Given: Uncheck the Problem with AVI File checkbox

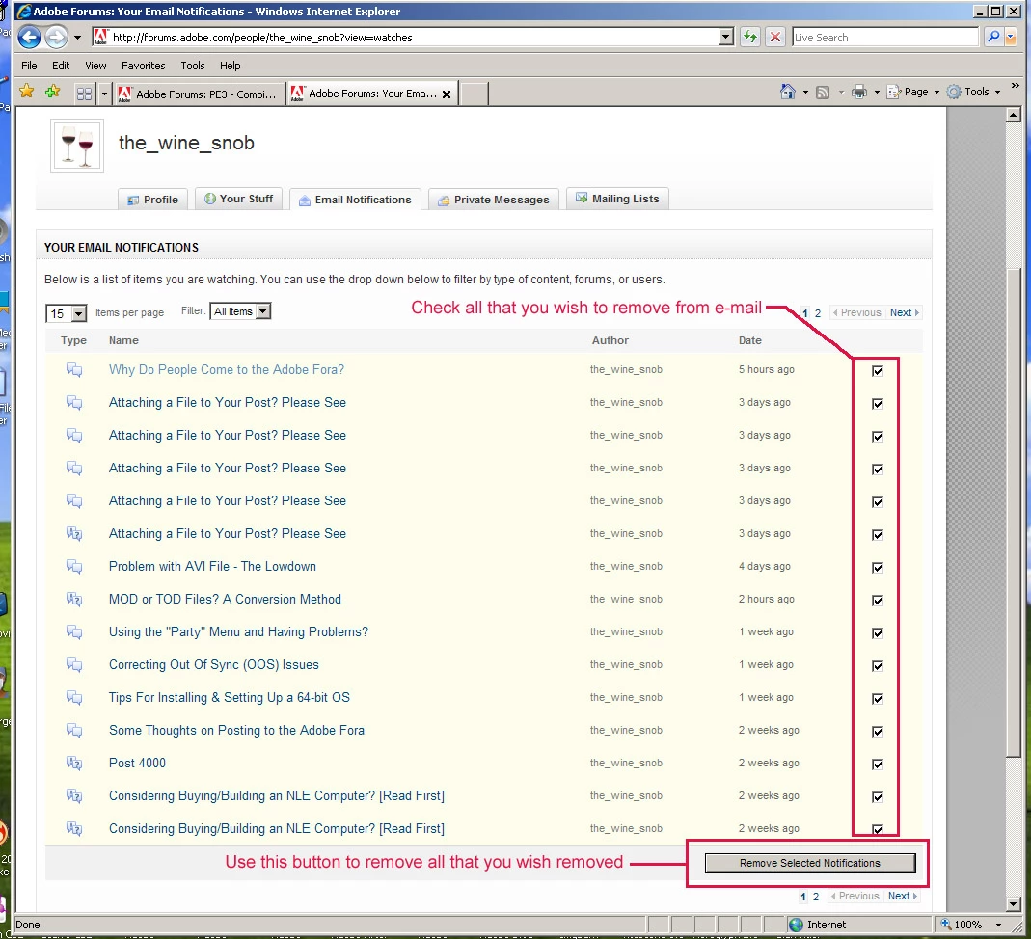Looking at the screenshot, I should pyautogui.click(x=877, y=567).
